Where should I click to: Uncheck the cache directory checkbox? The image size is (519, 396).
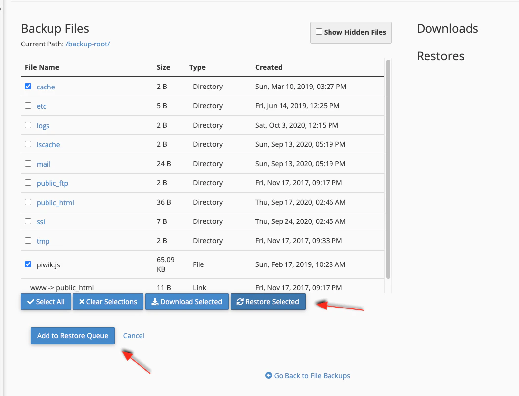[x=28, y=86]
